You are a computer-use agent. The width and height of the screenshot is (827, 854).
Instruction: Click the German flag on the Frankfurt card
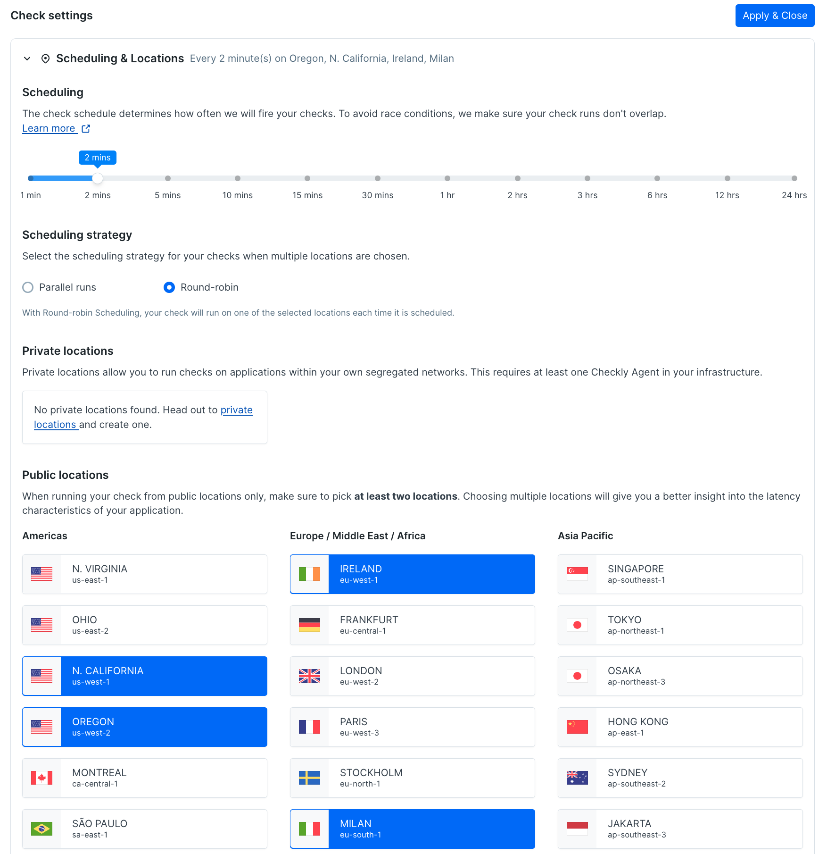(x=309, y=625)
